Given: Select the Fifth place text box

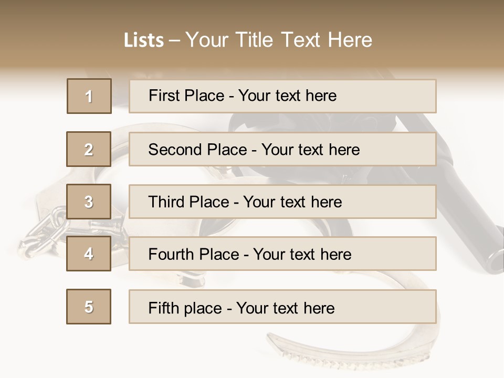Looking at the screenshot, I should (282, 307).
